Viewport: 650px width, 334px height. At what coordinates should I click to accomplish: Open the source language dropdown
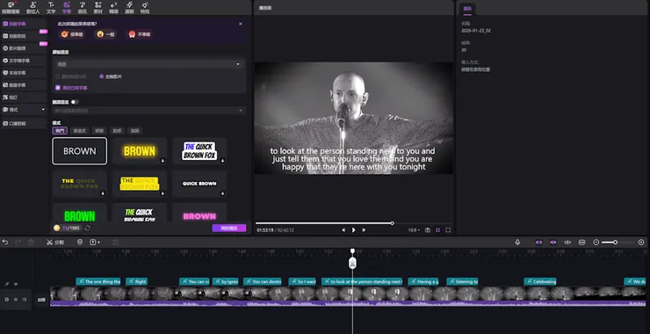149,64
